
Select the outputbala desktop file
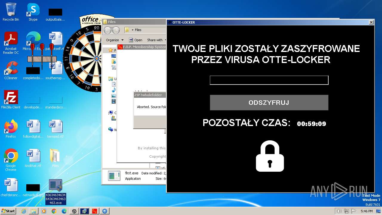pos(55,15)
